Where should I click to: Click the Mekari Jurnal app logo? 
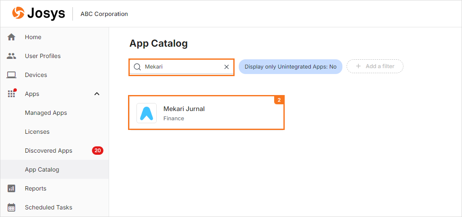[x=147, y=113]
